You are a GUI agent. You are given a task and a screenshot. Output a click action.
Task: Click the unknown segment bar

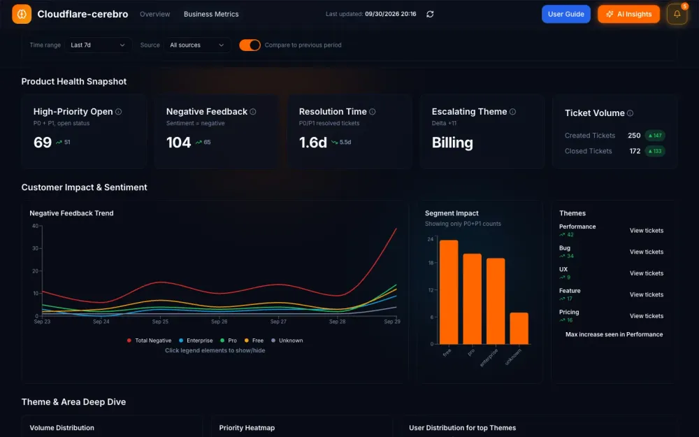point(519,328)
